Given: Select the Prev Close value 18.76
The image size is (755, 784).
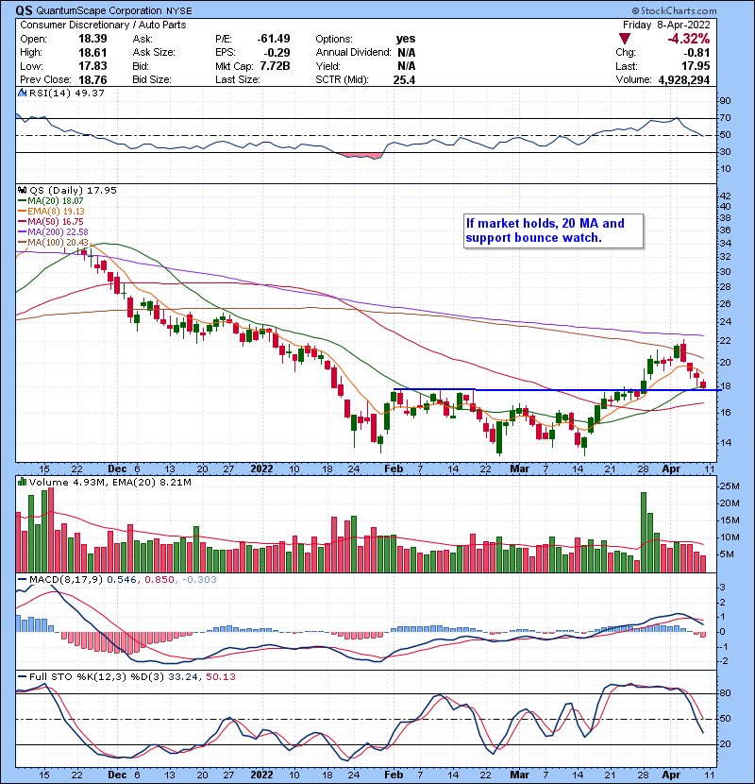Looking at the screenshot, I should point(92,79).
